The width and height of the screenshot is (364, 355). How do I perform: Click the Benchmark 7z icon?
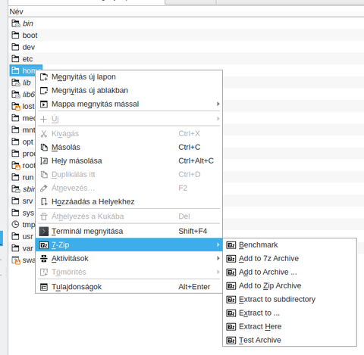[231, 245]
